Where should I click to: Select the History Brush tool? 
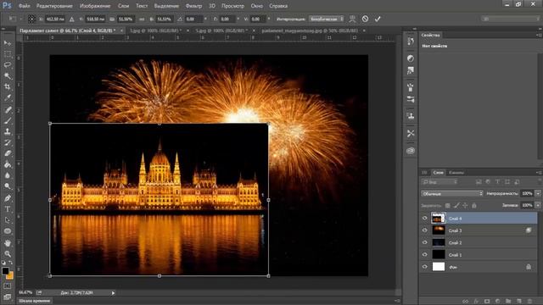click(8, 142)
